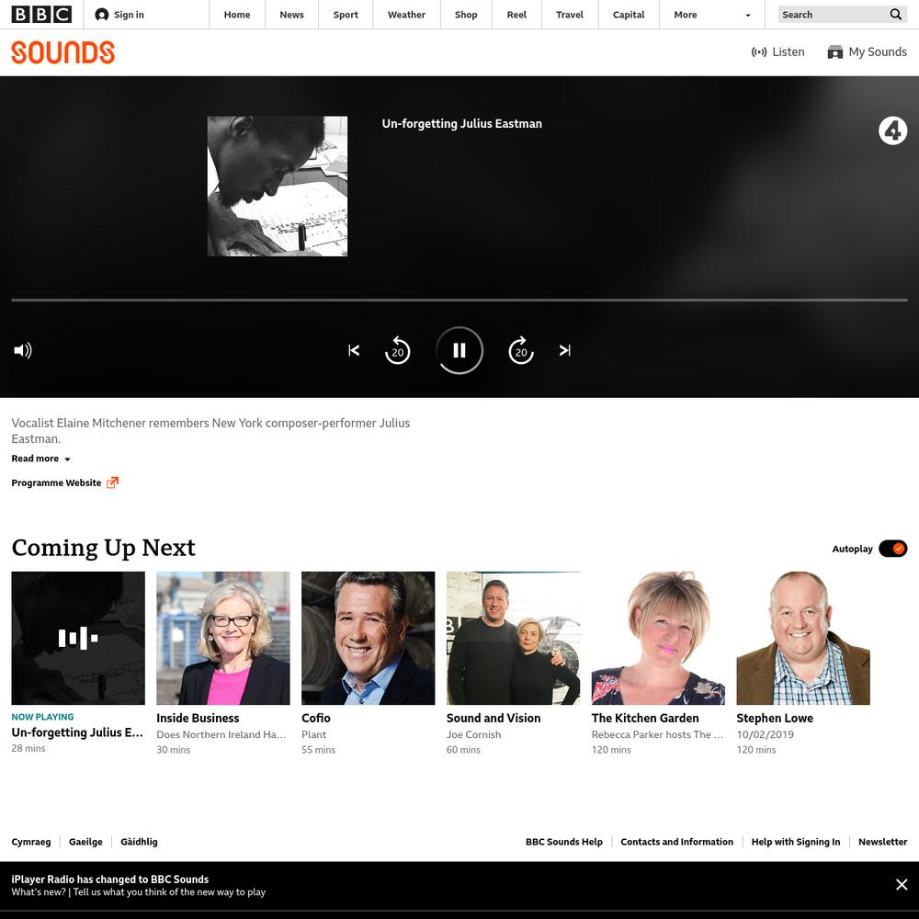Open the More dropdown in top navigation
919x919 pixels.
pyautogui.click(x=712, y=15)
